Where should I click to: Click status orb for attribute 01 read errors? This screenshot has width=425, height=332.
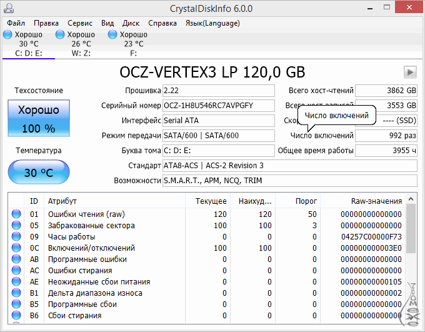[x=16, y=214]
